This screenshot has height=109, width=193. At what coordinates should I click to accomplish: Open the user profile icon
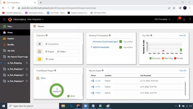click(x=184, y=19)
